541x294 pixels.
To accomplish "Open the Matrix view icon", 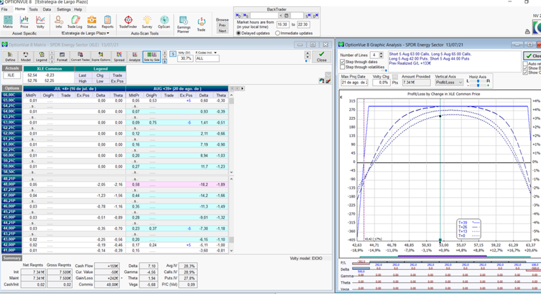I will [8, 22].
